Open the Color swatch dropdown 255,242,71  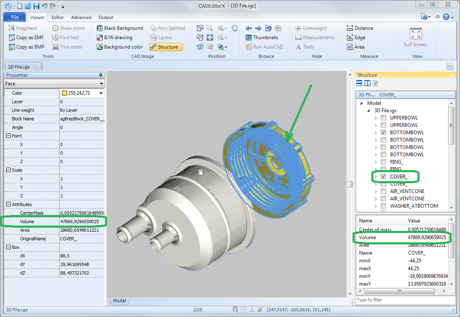(x=101, y=93)
